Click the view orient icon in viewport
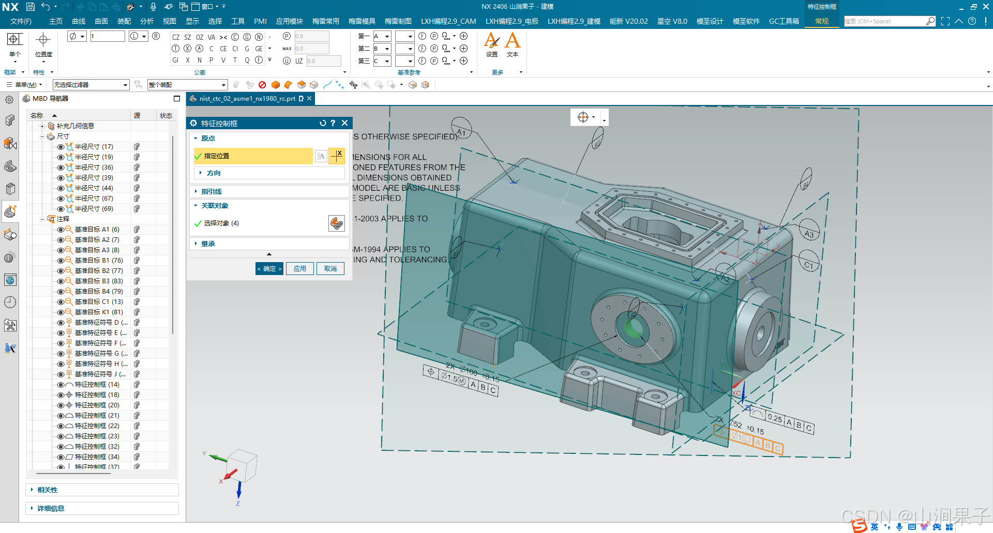993x533 pixels. pos(583,117)
